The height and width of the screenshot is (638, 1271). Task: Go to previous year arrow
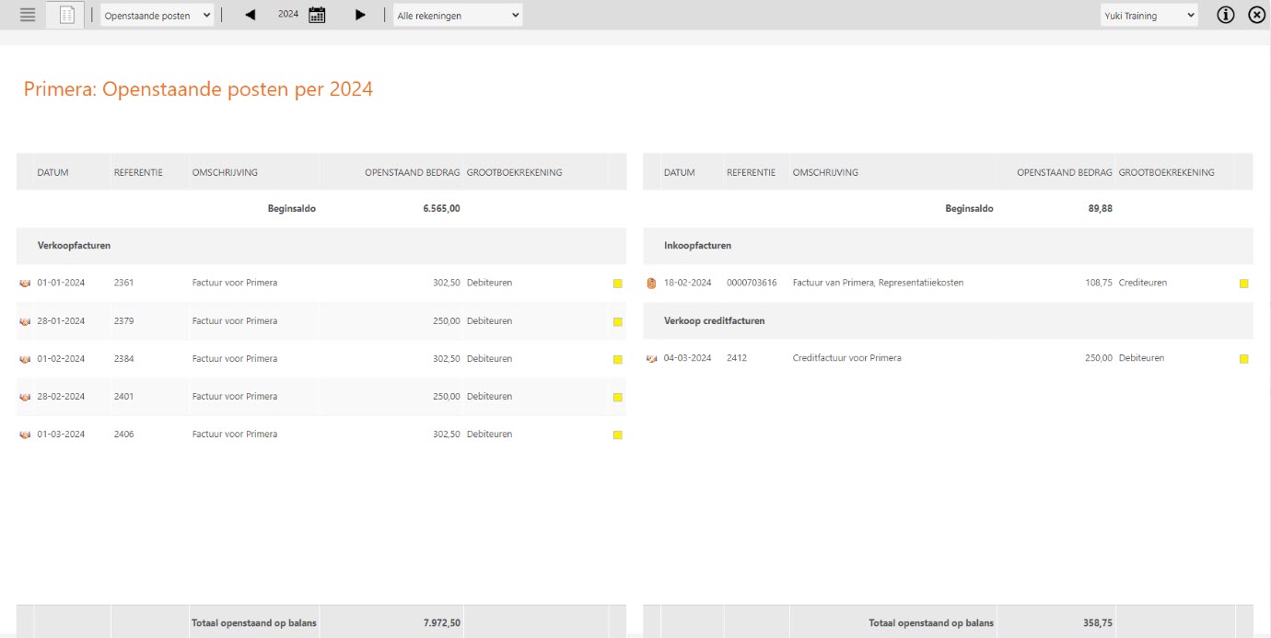pyautogui.click(x=250, y=15)
